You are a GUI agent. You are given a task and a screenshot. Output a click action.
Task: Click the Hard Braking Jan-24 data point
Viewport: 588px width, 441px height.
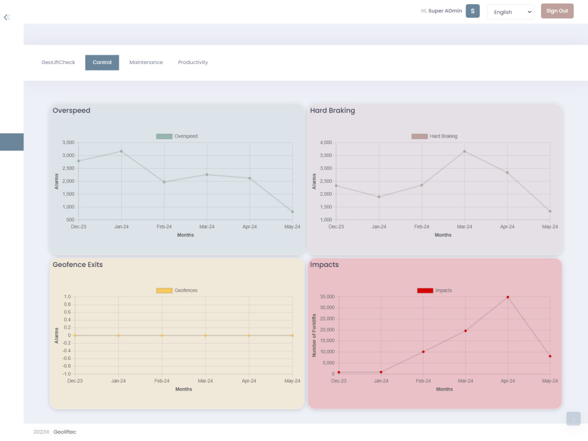tap(379, 196)
